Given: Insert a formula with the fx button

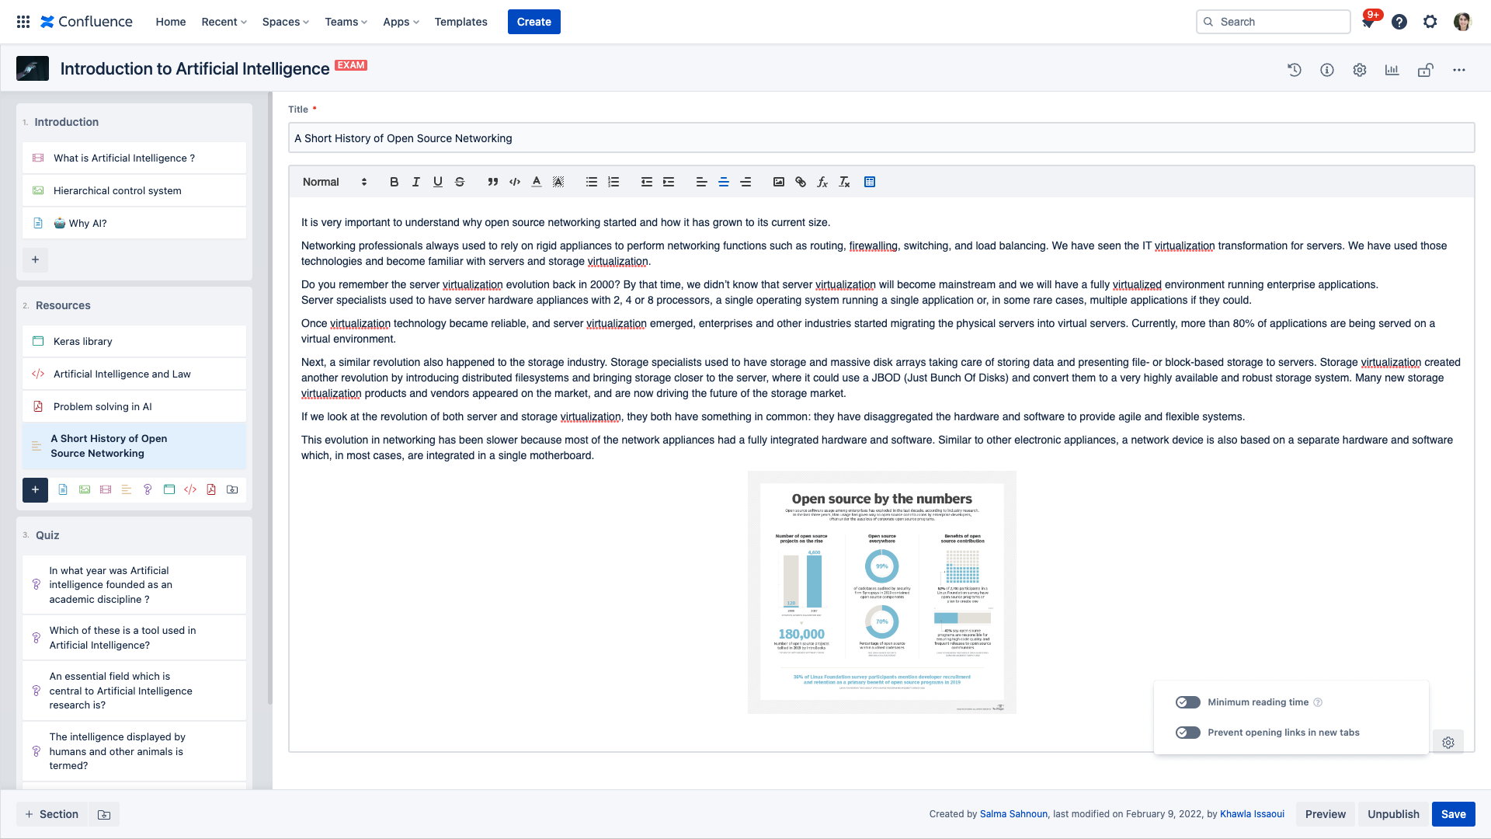Looking at the screenshot, I should click(822, 182).
